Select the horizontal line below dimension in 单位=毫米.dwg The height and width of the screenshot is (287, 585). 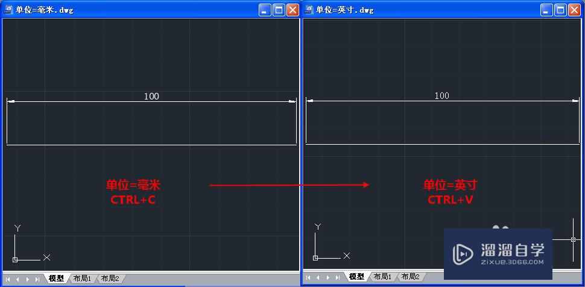(151, 145)
